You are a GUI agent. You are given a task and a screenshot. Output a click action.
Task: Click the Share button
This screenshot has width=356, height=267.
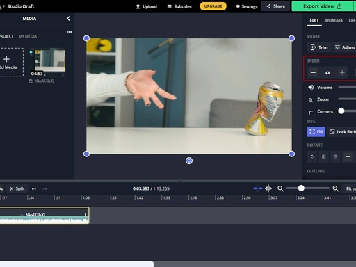[275, 6]
